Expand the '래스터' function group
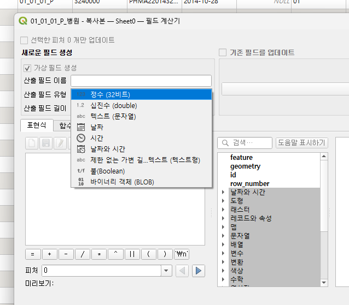Viewport: 349px width, 305px height. coord(223,210)
